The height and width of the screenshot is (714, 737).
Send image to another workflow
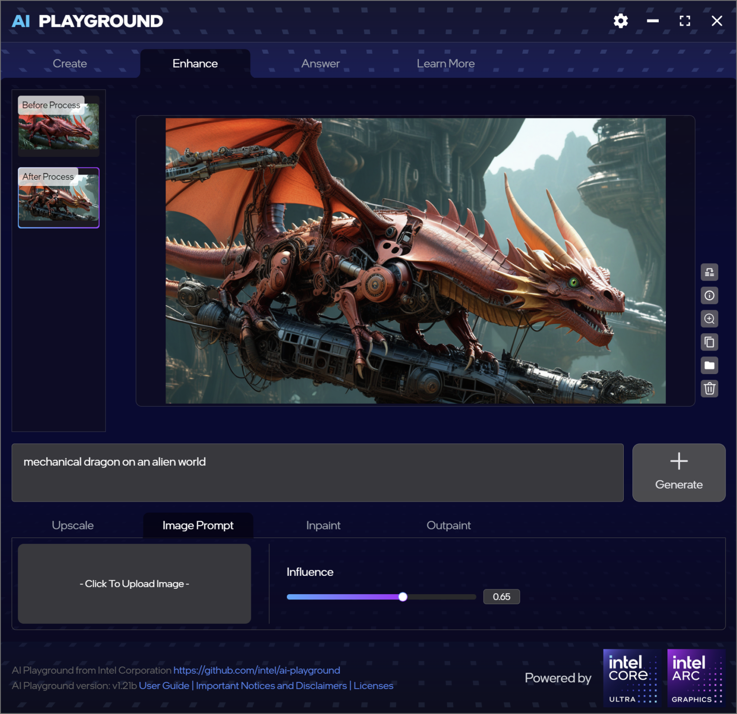click(710, 272)
